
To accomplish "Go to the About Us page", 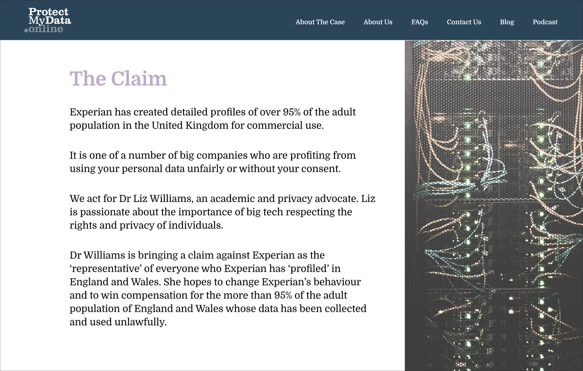I will (378, 22).
